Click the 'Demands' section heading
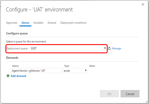This screenshot has width=149, height=104. click(12, 58)
